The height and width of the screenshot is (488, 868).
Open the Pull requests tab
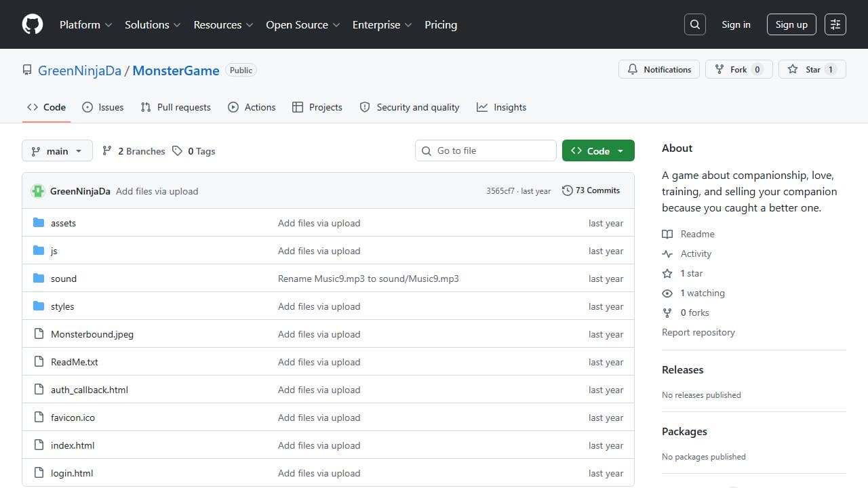[176, 107]
